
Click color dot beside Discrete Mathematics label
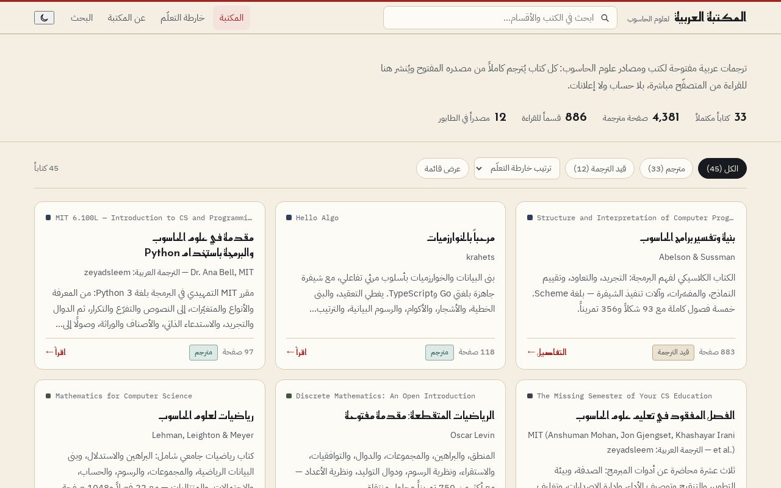click(x=289, y=396)
